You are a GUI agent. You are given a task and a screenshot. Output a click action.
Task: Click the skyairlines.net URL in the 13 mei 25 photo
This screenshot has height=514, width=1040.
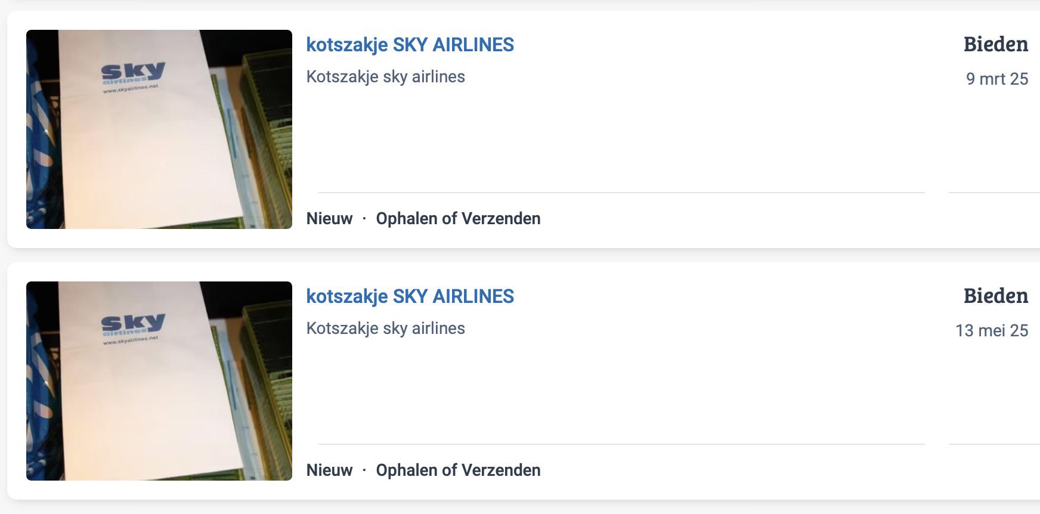pos(131,341)
